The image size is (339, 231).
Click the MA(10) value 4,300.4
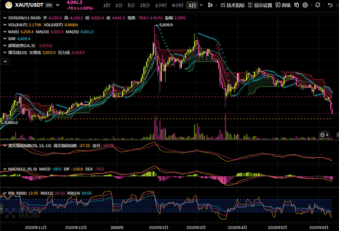(x=57, y=32)
